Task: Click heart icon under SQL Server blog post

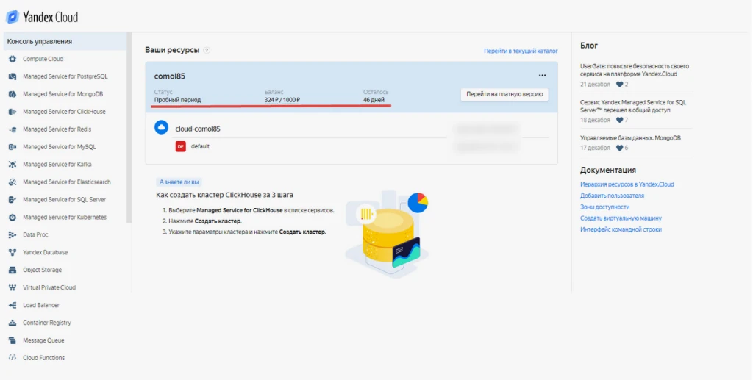Action: (619, 120)
